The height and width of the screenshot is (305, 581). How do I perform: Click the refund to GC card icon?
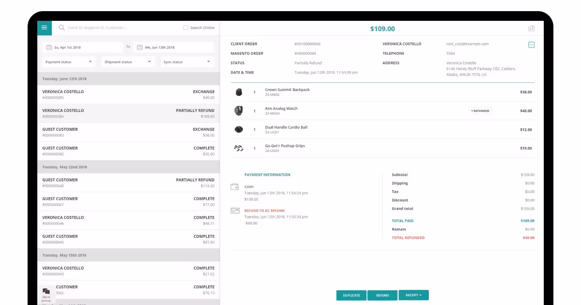tap(235, 211)
